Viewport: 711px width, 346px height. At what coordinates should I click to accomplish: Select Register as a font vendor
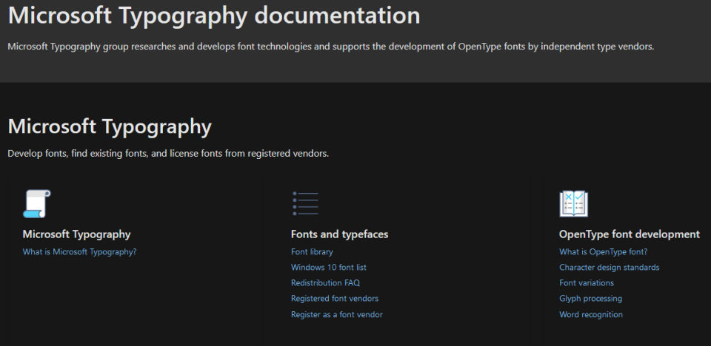tap(337, 314)
